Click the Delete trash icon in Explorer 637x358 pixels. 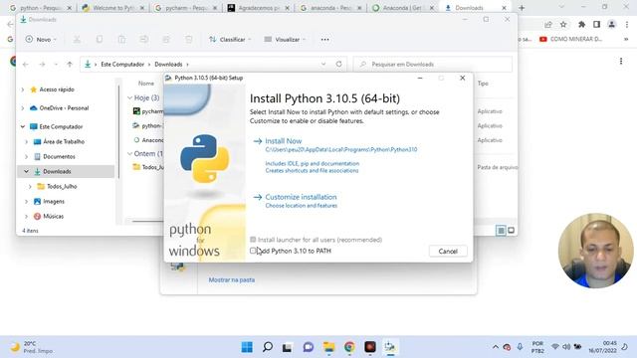tap(188, 40)
